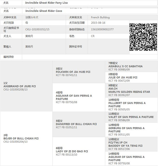Open DANKFRID OF BULL CHIAN FCI entry
The height and width of the screenshot is (166, 158).
76,124
